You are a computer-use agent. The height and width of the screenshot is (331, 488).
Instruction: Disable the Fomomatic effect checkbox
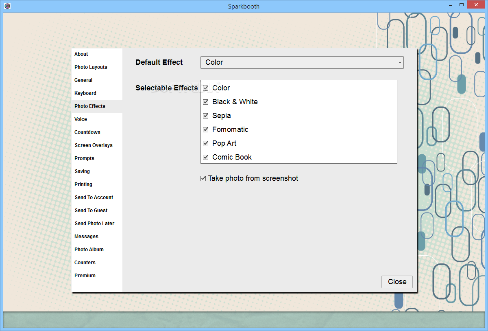pos(206,129)
